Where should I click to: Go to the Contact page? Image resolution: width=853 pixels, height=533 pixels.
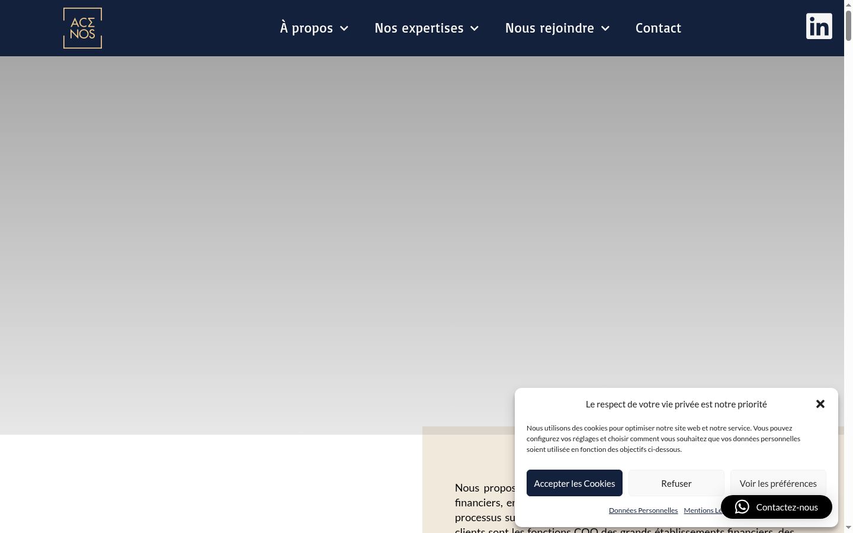pyautogui.click(x=658, y=28)
